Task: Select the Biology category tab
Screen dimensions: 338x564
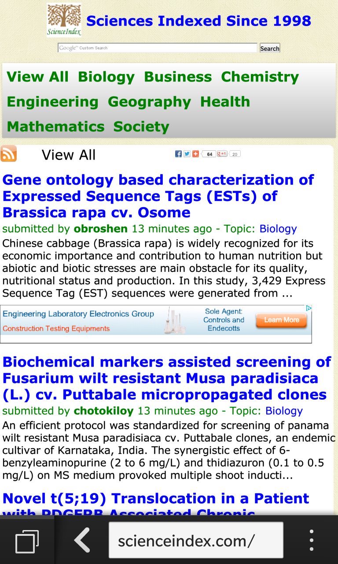Action: pyautogui.click(x=106, y=77)
